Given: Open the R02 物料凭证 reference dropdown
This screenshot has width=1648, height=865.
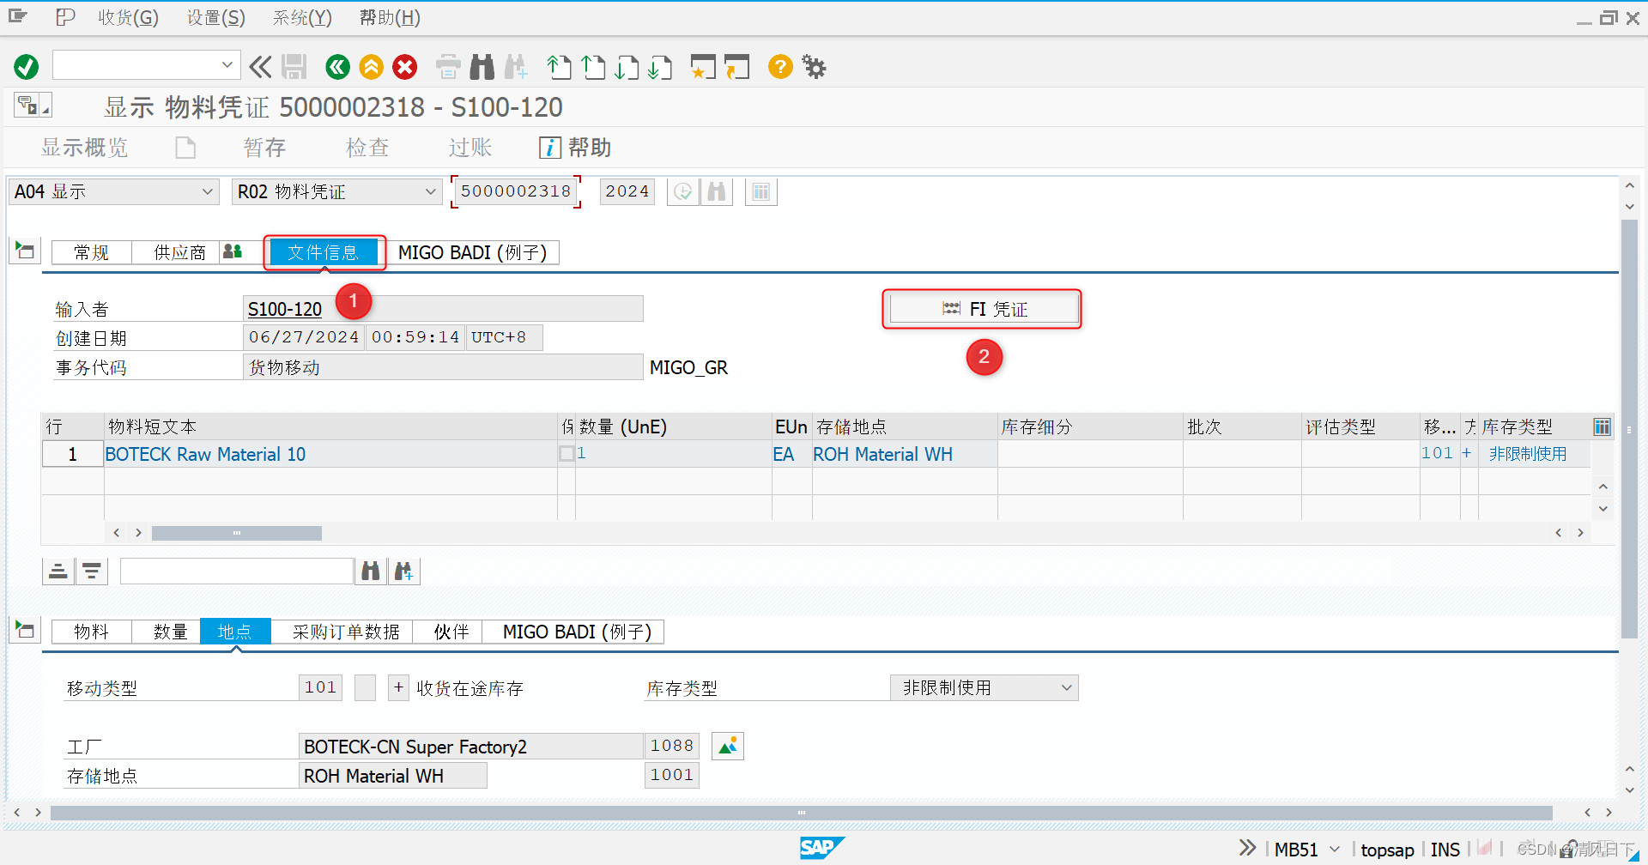Looking at the screenshot, I should click(431, 191).
